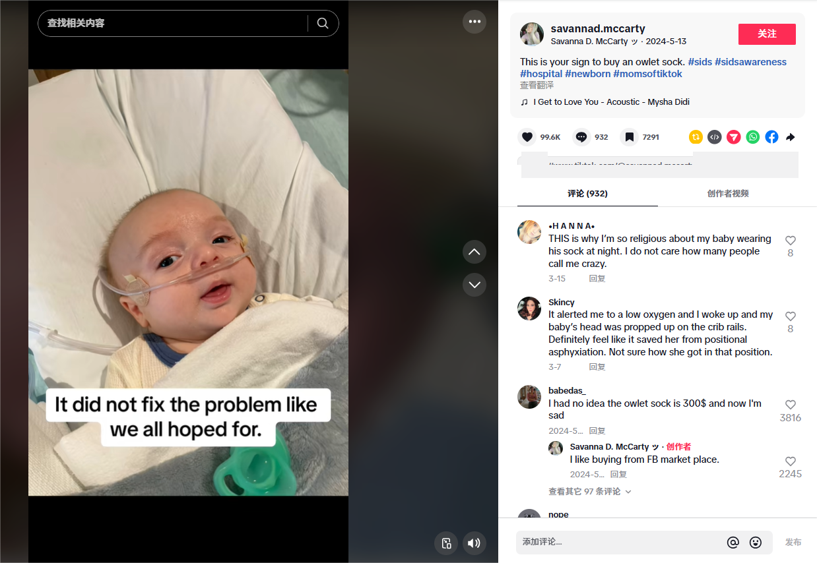The image size is (817, 563).
Task: Share the video to WhatsApp
Action: click(x=753, y=137)
